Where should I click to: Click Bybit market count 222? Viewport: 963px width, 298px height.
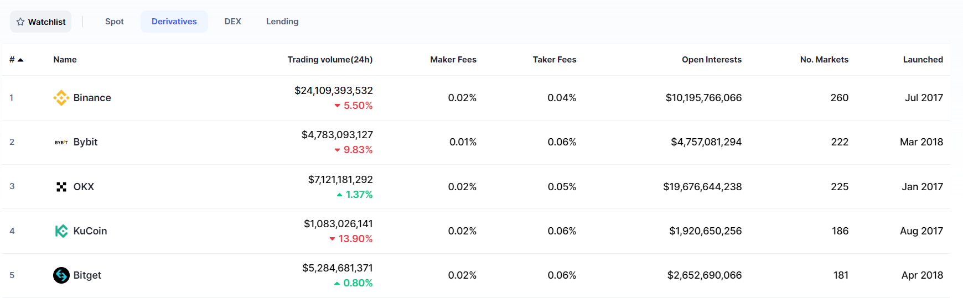coord(840,142)
